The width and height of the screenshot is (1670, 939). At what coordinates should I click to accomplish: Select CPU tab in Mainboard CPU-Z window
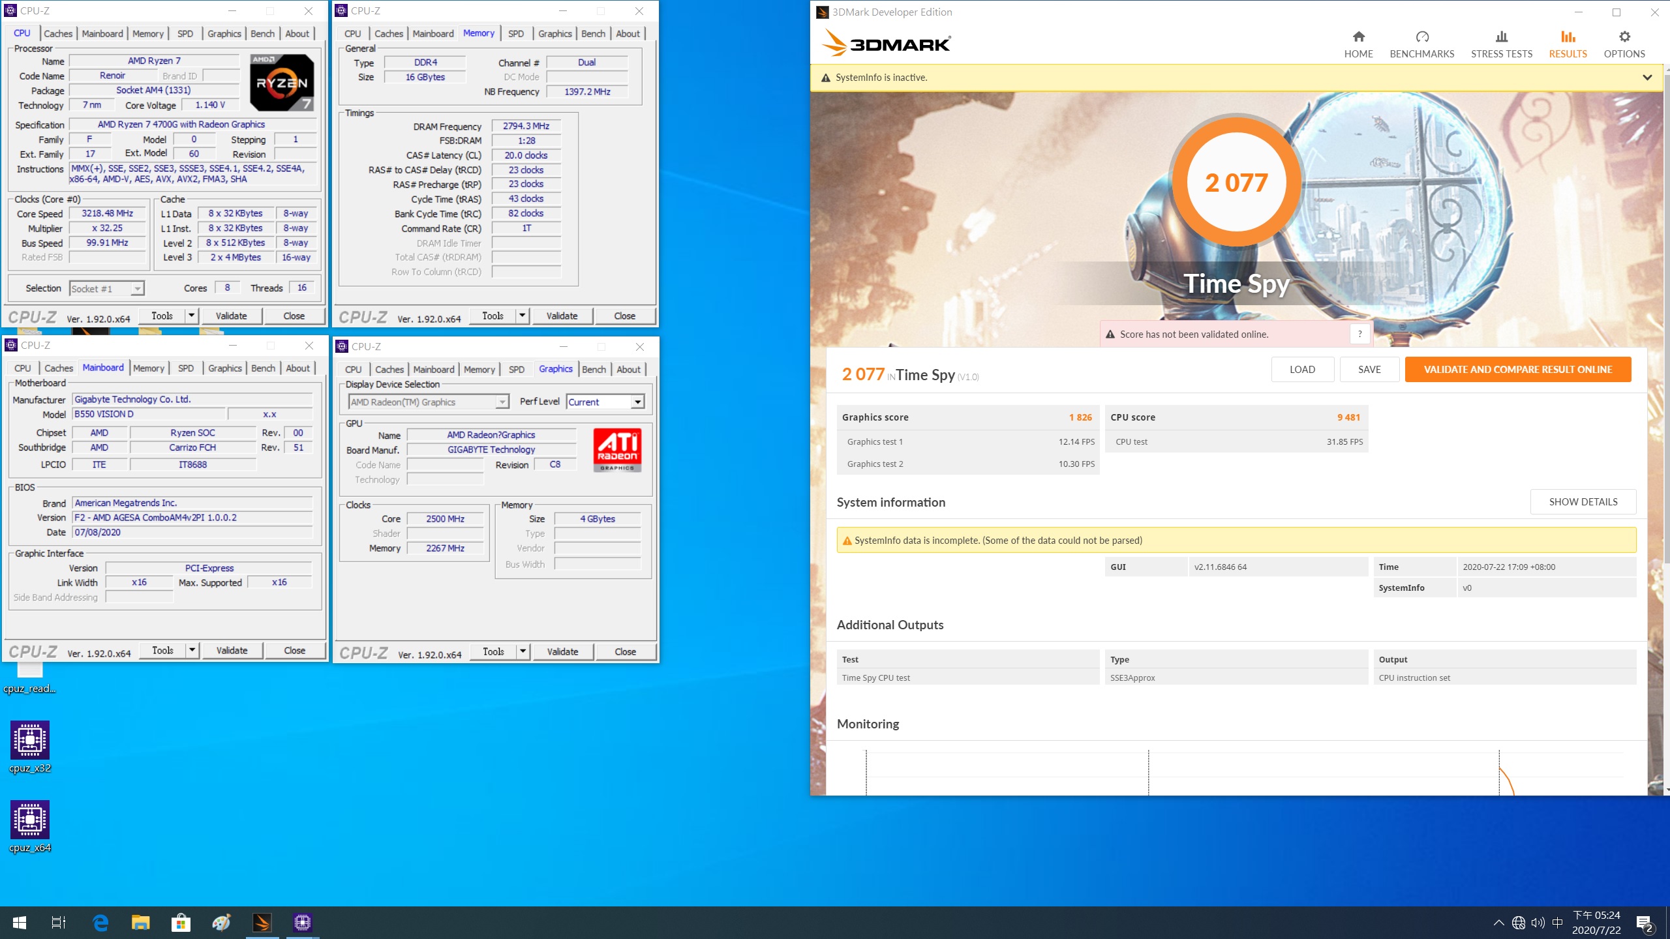[x=23, y=368]
